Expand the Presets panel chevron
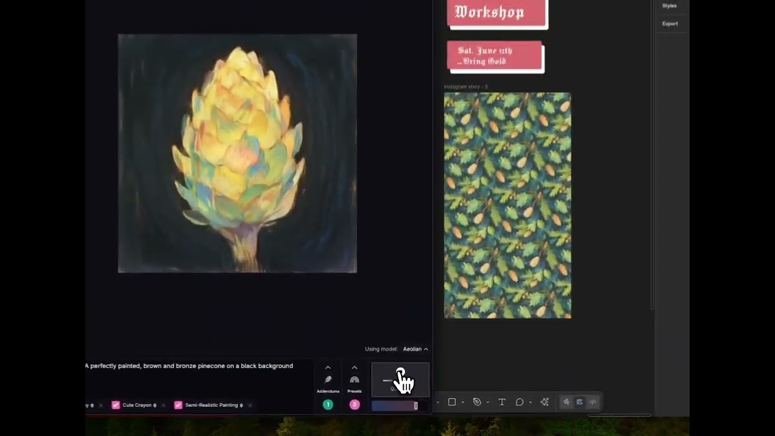This screenshot has width=775, height=436. [355, 368]
